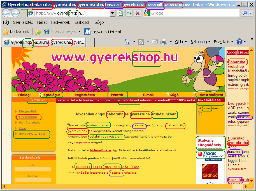Click the Cadhoc voucher logo
Screen dimensions: 256x191
click(x=210, y=171)
